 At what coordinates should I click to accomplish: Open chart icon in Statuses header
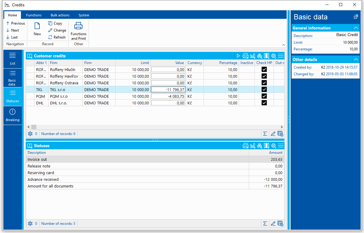(x=252, y=146)
